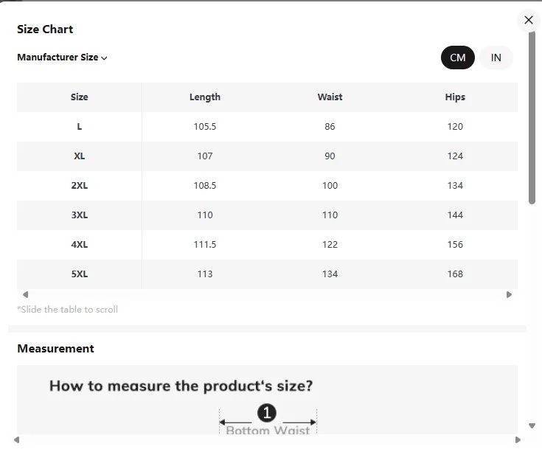Select the XL size row label
542x452 pixels.
coord(80,156)
